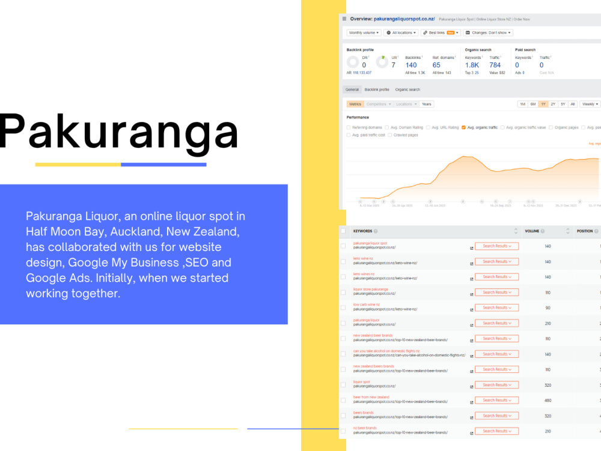Expand the Competitors dropdown
The image size is (601, 451).
(x=379, y=104)
